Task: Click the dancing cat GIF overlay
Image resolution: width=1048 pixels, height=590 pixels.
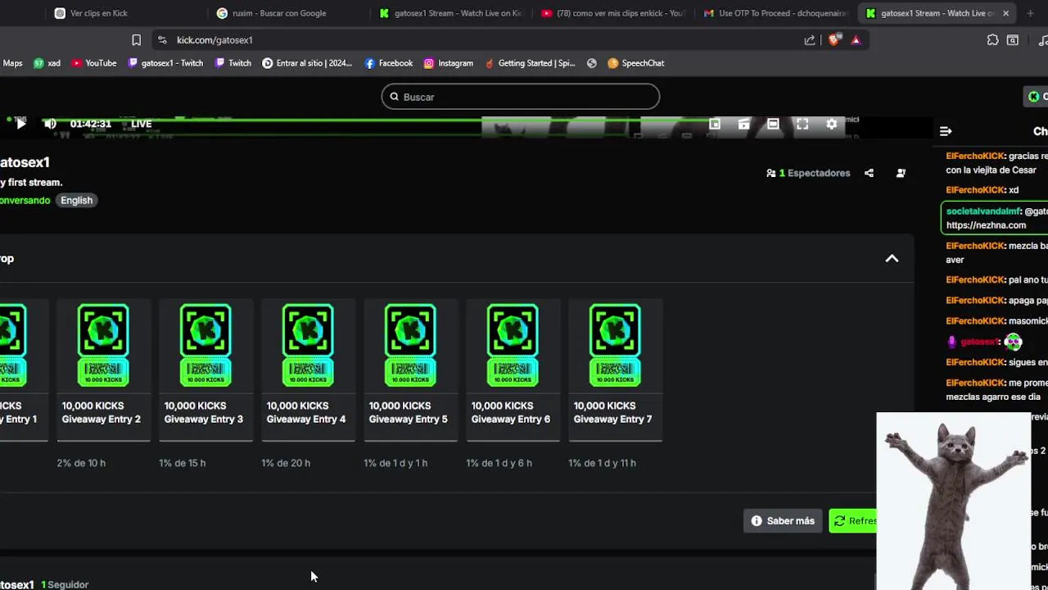Action: [x=954, y=501]
